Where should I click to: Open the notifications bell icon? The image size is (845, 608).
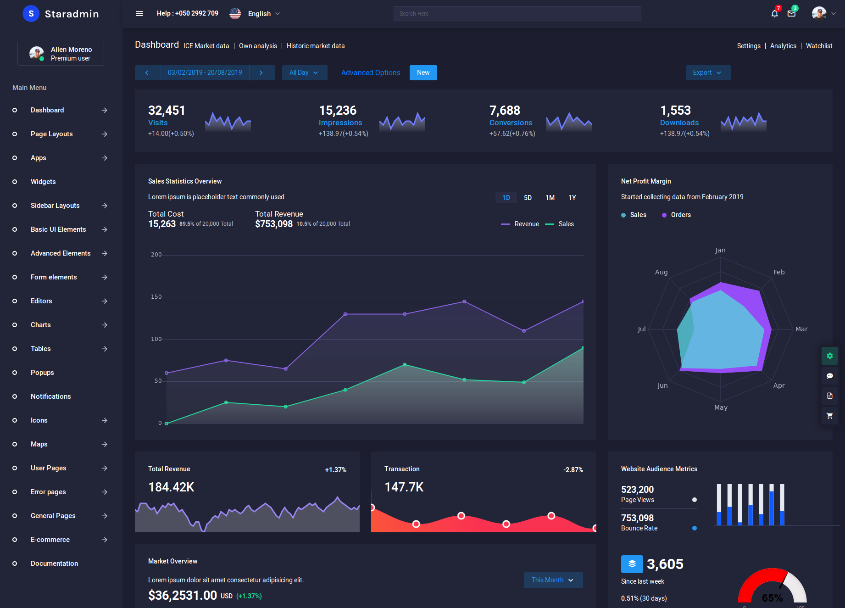click(x=774, y=14)
